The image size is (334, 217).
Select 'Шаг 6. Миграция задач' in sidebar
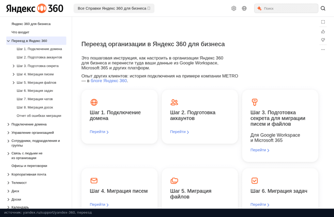click(35, 91)
